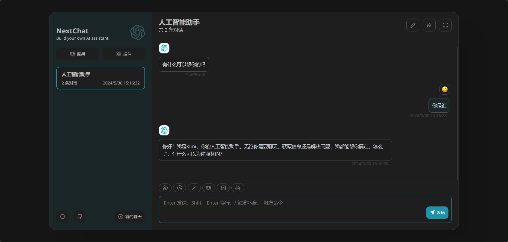Click the user emoji avatar
Viewport: 508px width, 242px height.
pos(445,89)
